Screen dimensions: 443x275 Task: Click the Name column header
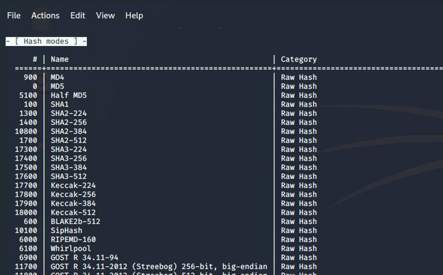[x=59, y=59]
